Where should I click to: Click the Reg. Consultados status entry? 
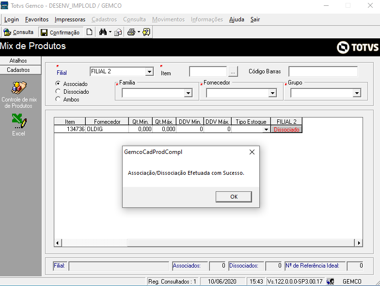click(x=173, y=282)
